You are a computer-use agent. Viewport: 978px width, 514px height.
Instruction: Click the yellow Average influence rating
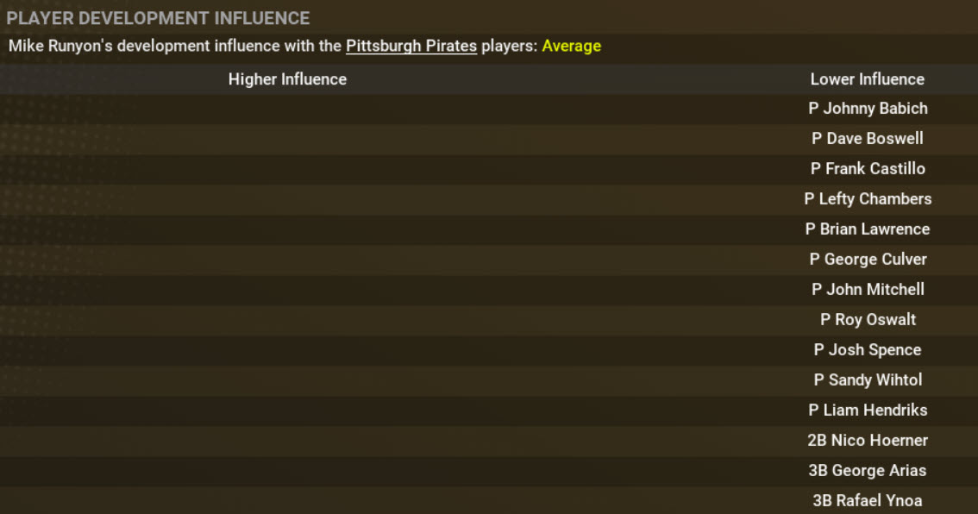point(571,46)
